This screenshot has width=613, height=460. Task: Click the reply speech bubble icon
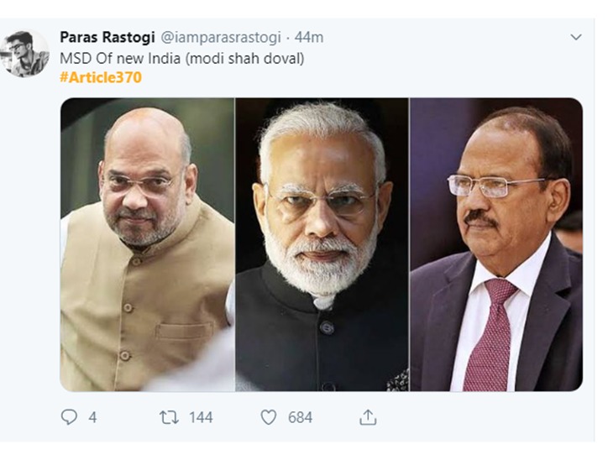(x=69, y=417)
